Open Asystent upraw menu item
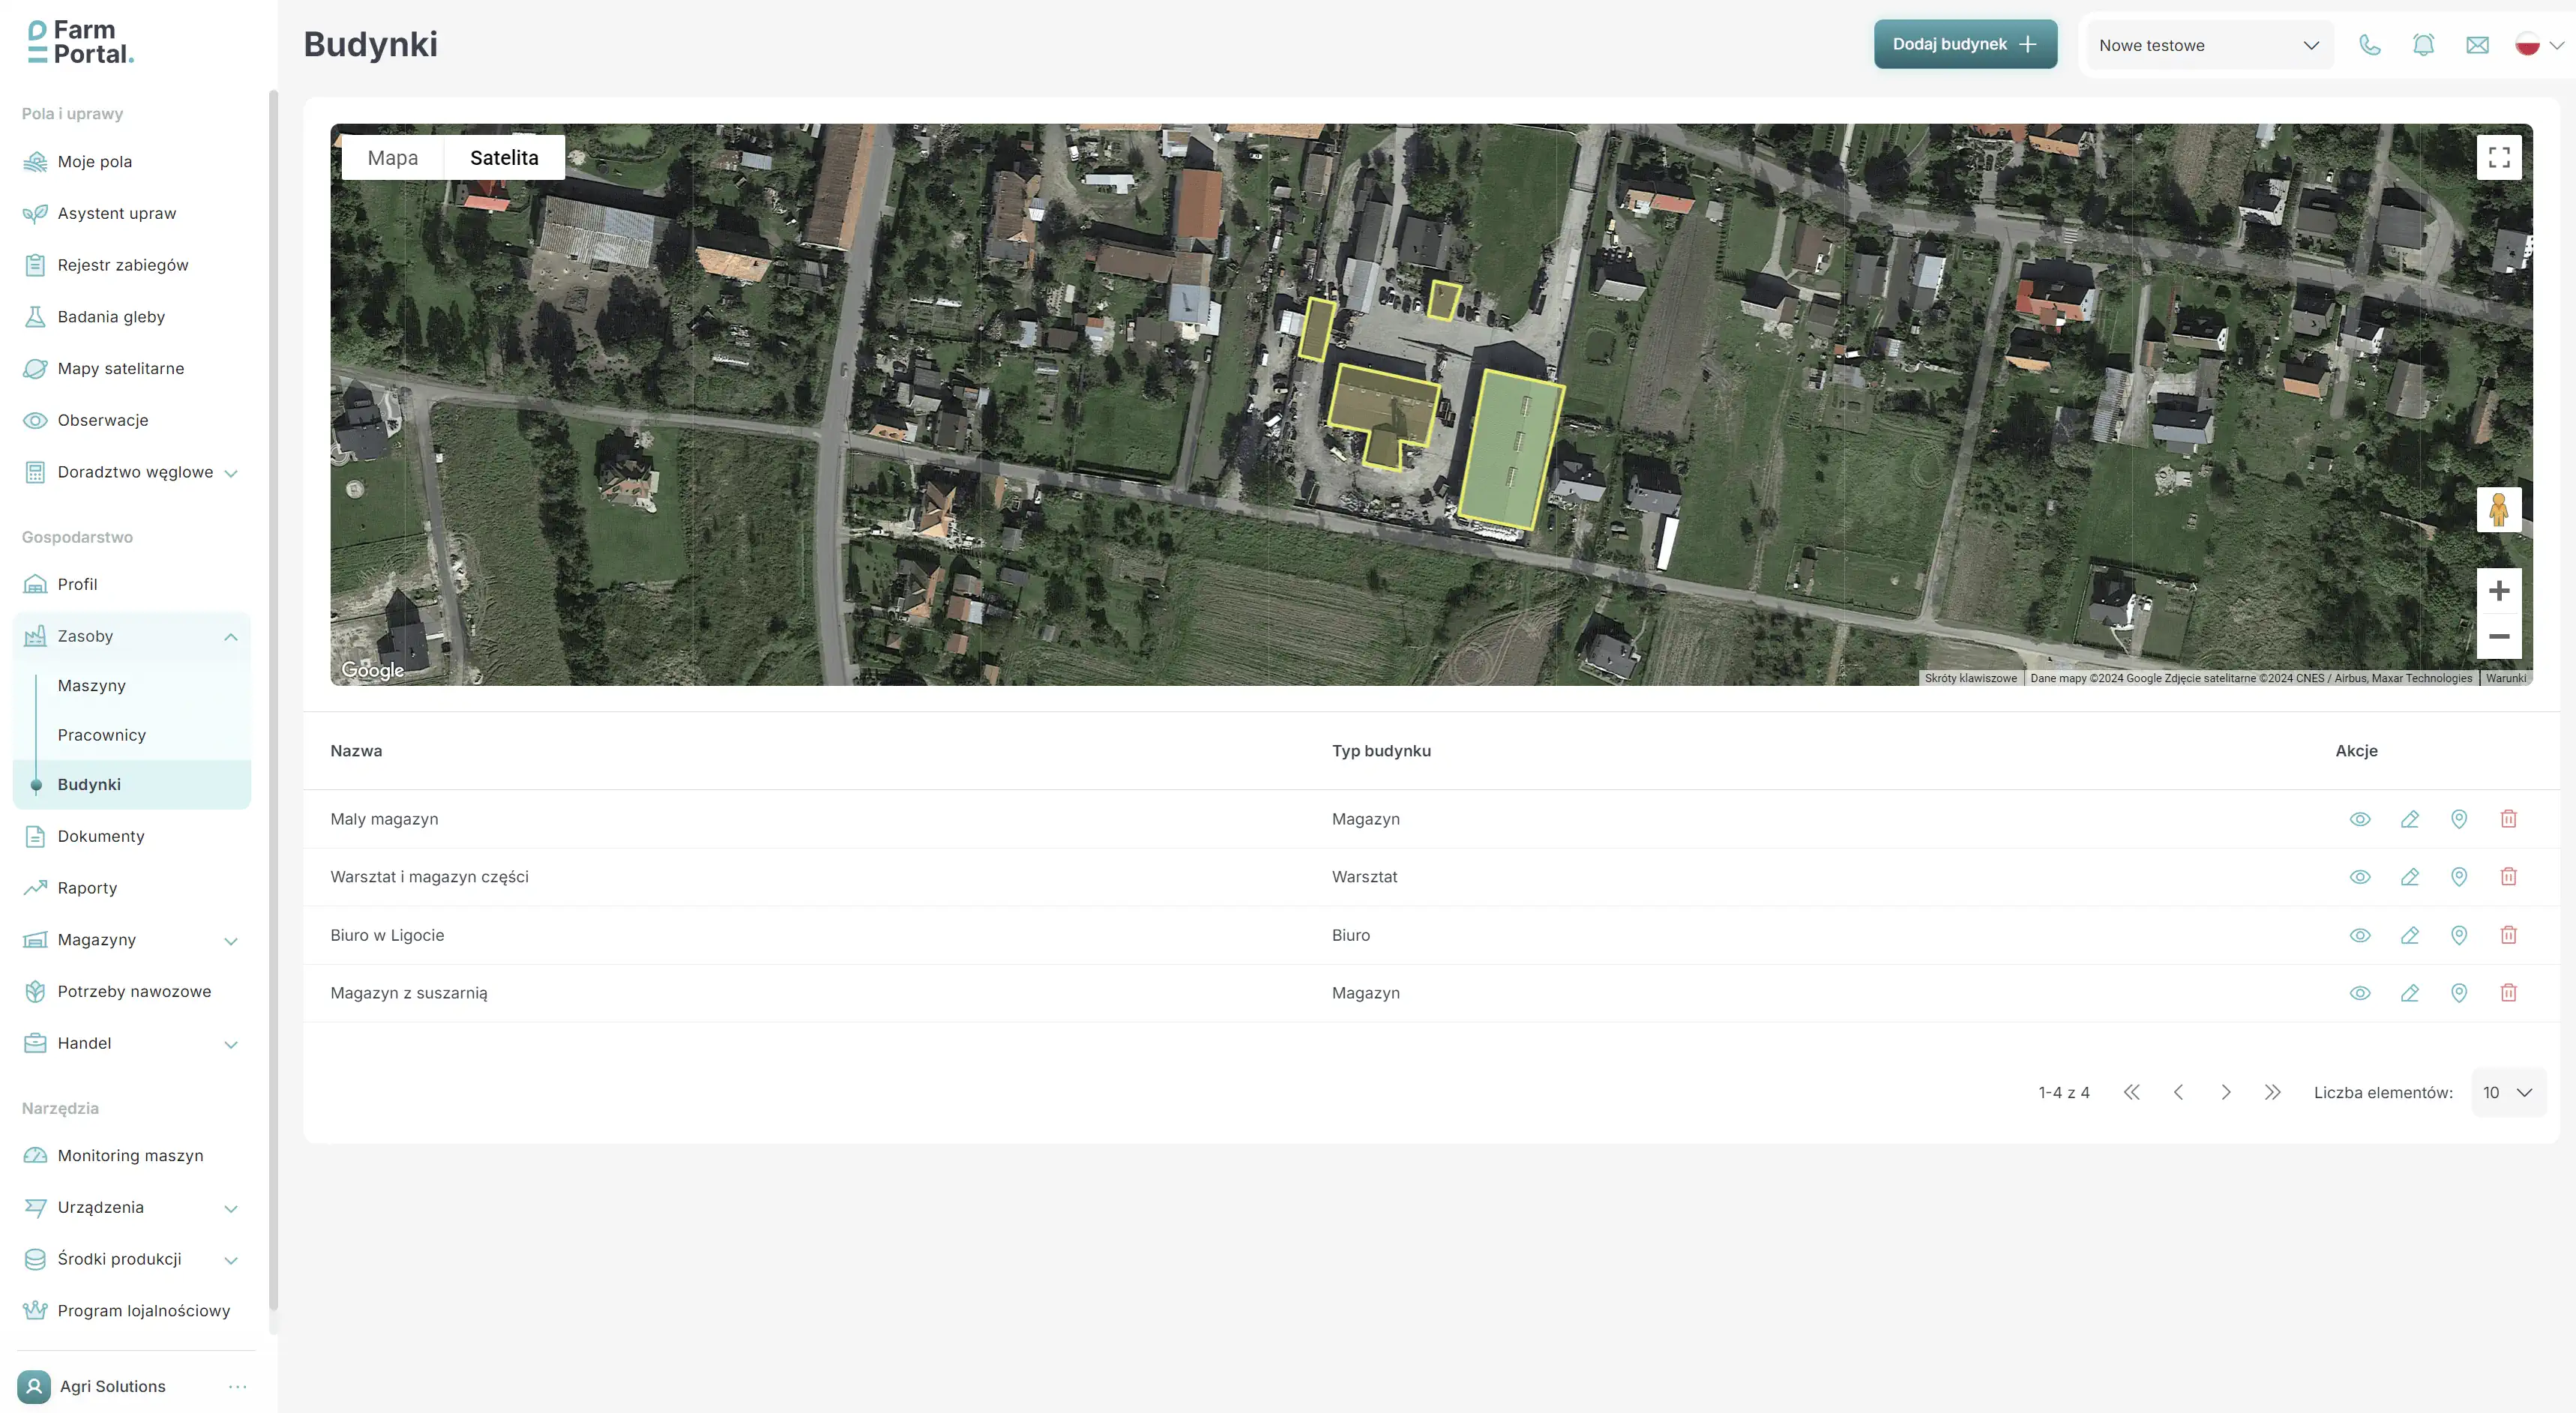This screenshot has height=1413, width=2576. tap(132, 214)
